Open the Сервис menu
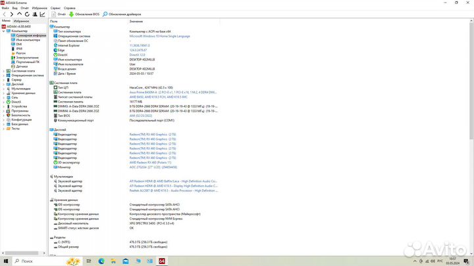474x266 pixels. pyautogui.click(x=55, y=8)
